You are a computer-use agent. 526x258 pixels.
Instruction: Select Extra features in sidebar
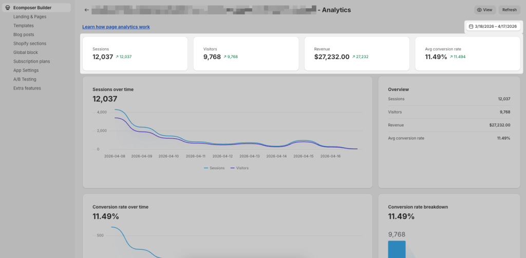click(27, 88)
